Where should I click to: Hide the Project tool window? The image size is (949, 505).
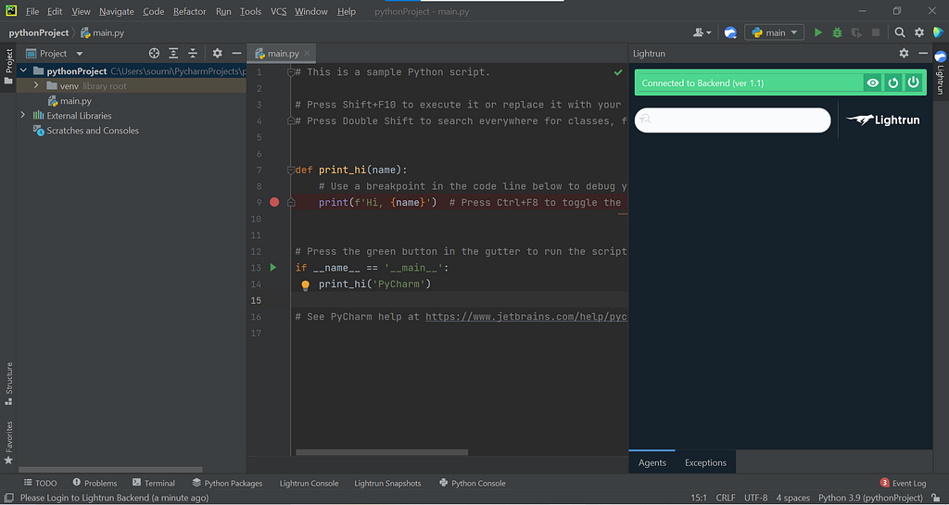[236, 53]
